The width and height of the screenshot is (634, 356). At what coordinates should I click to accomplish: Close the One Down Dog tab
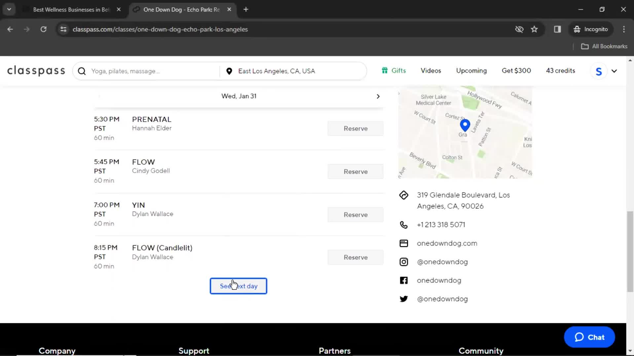pos(229,10)
